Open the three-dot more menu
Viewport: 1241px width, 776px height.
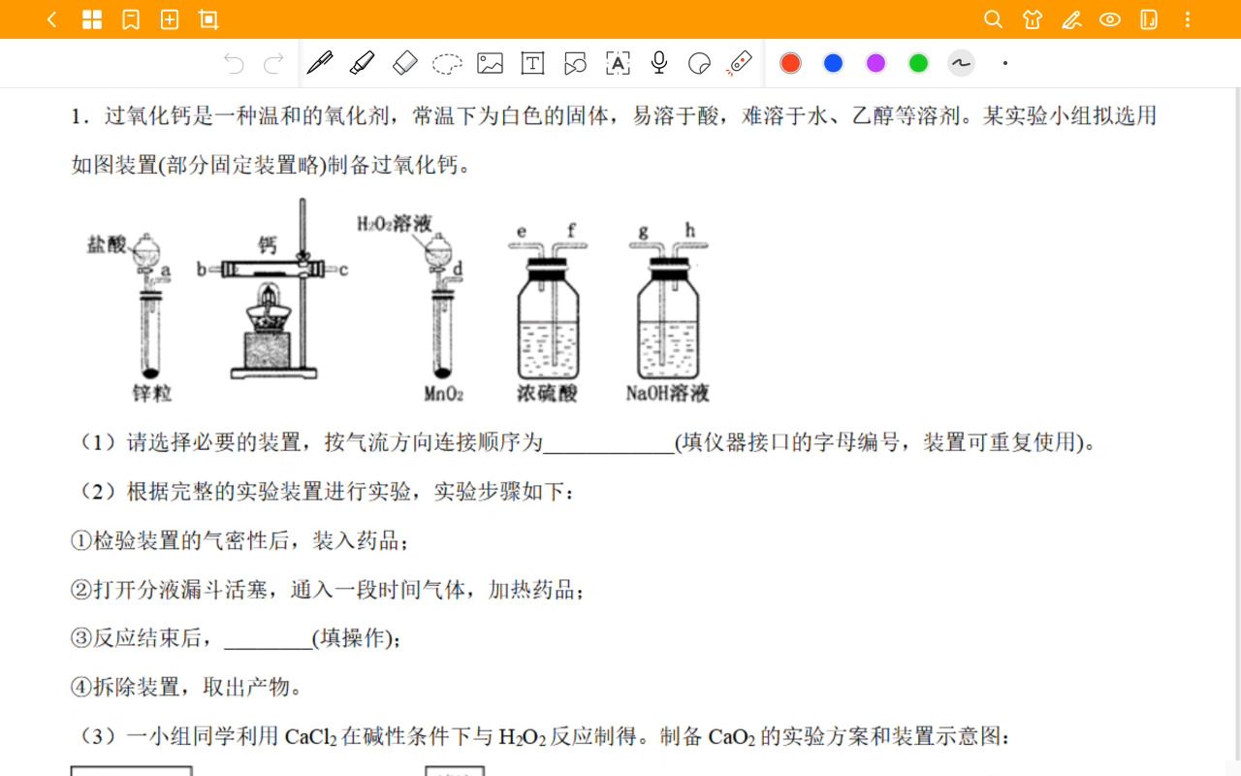pyautogui.click(x=1188, y=19)
